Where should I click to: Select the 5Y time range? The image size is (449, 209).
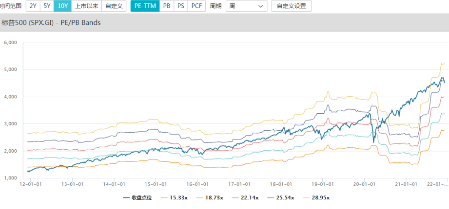pyautogui.click(x=47, y=6)
